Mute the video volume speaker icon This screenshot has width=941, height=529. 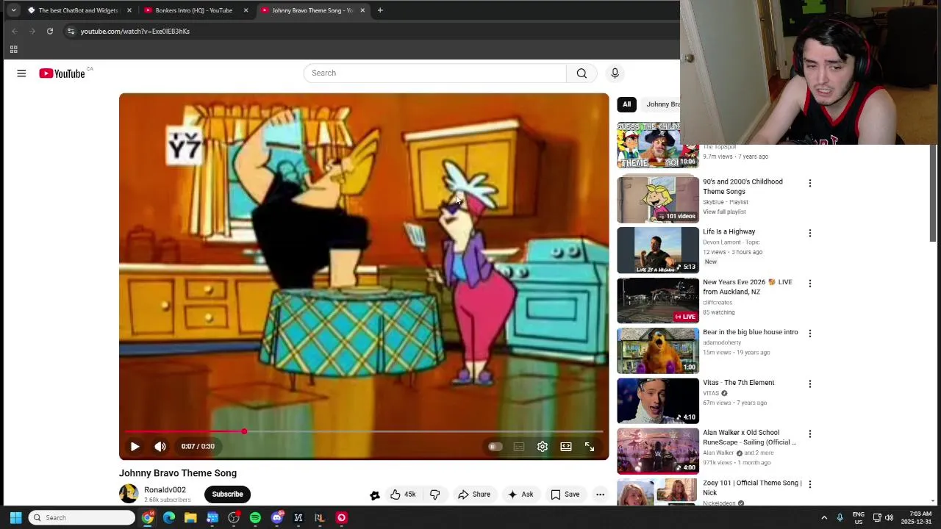[x=160, y=446]
